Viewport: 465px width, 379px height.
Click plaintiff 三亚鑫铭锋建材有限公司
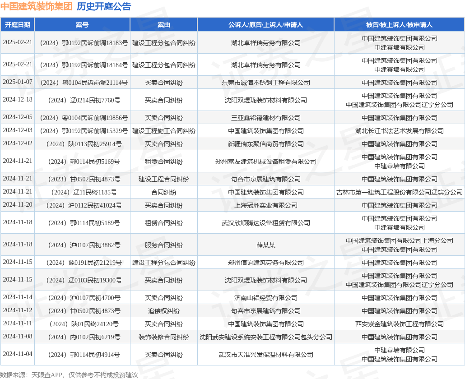266,118
